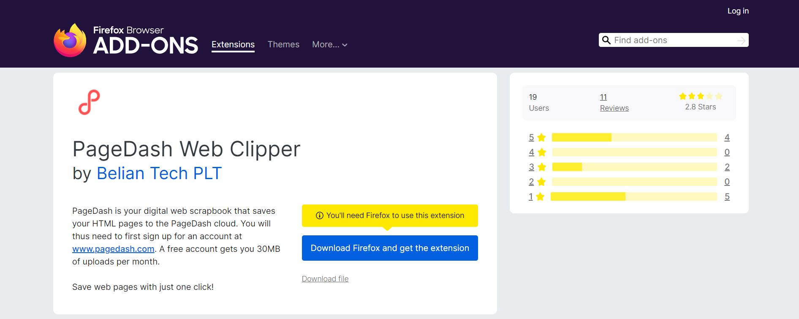Click the star icon in 4-star row
The width and height of the screenshot is (799, 319).
tap(542, 152)
